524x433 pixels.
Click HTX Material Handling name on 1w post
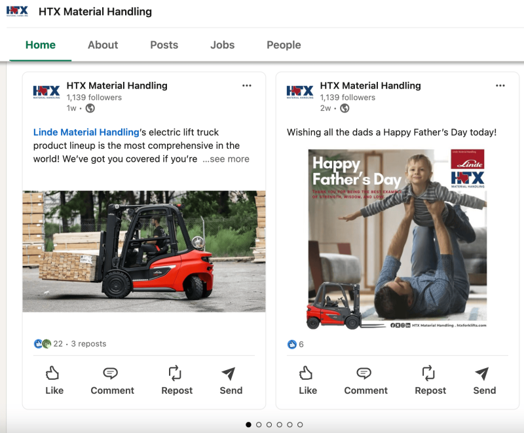pyautogui.click(x=117, y=86)
